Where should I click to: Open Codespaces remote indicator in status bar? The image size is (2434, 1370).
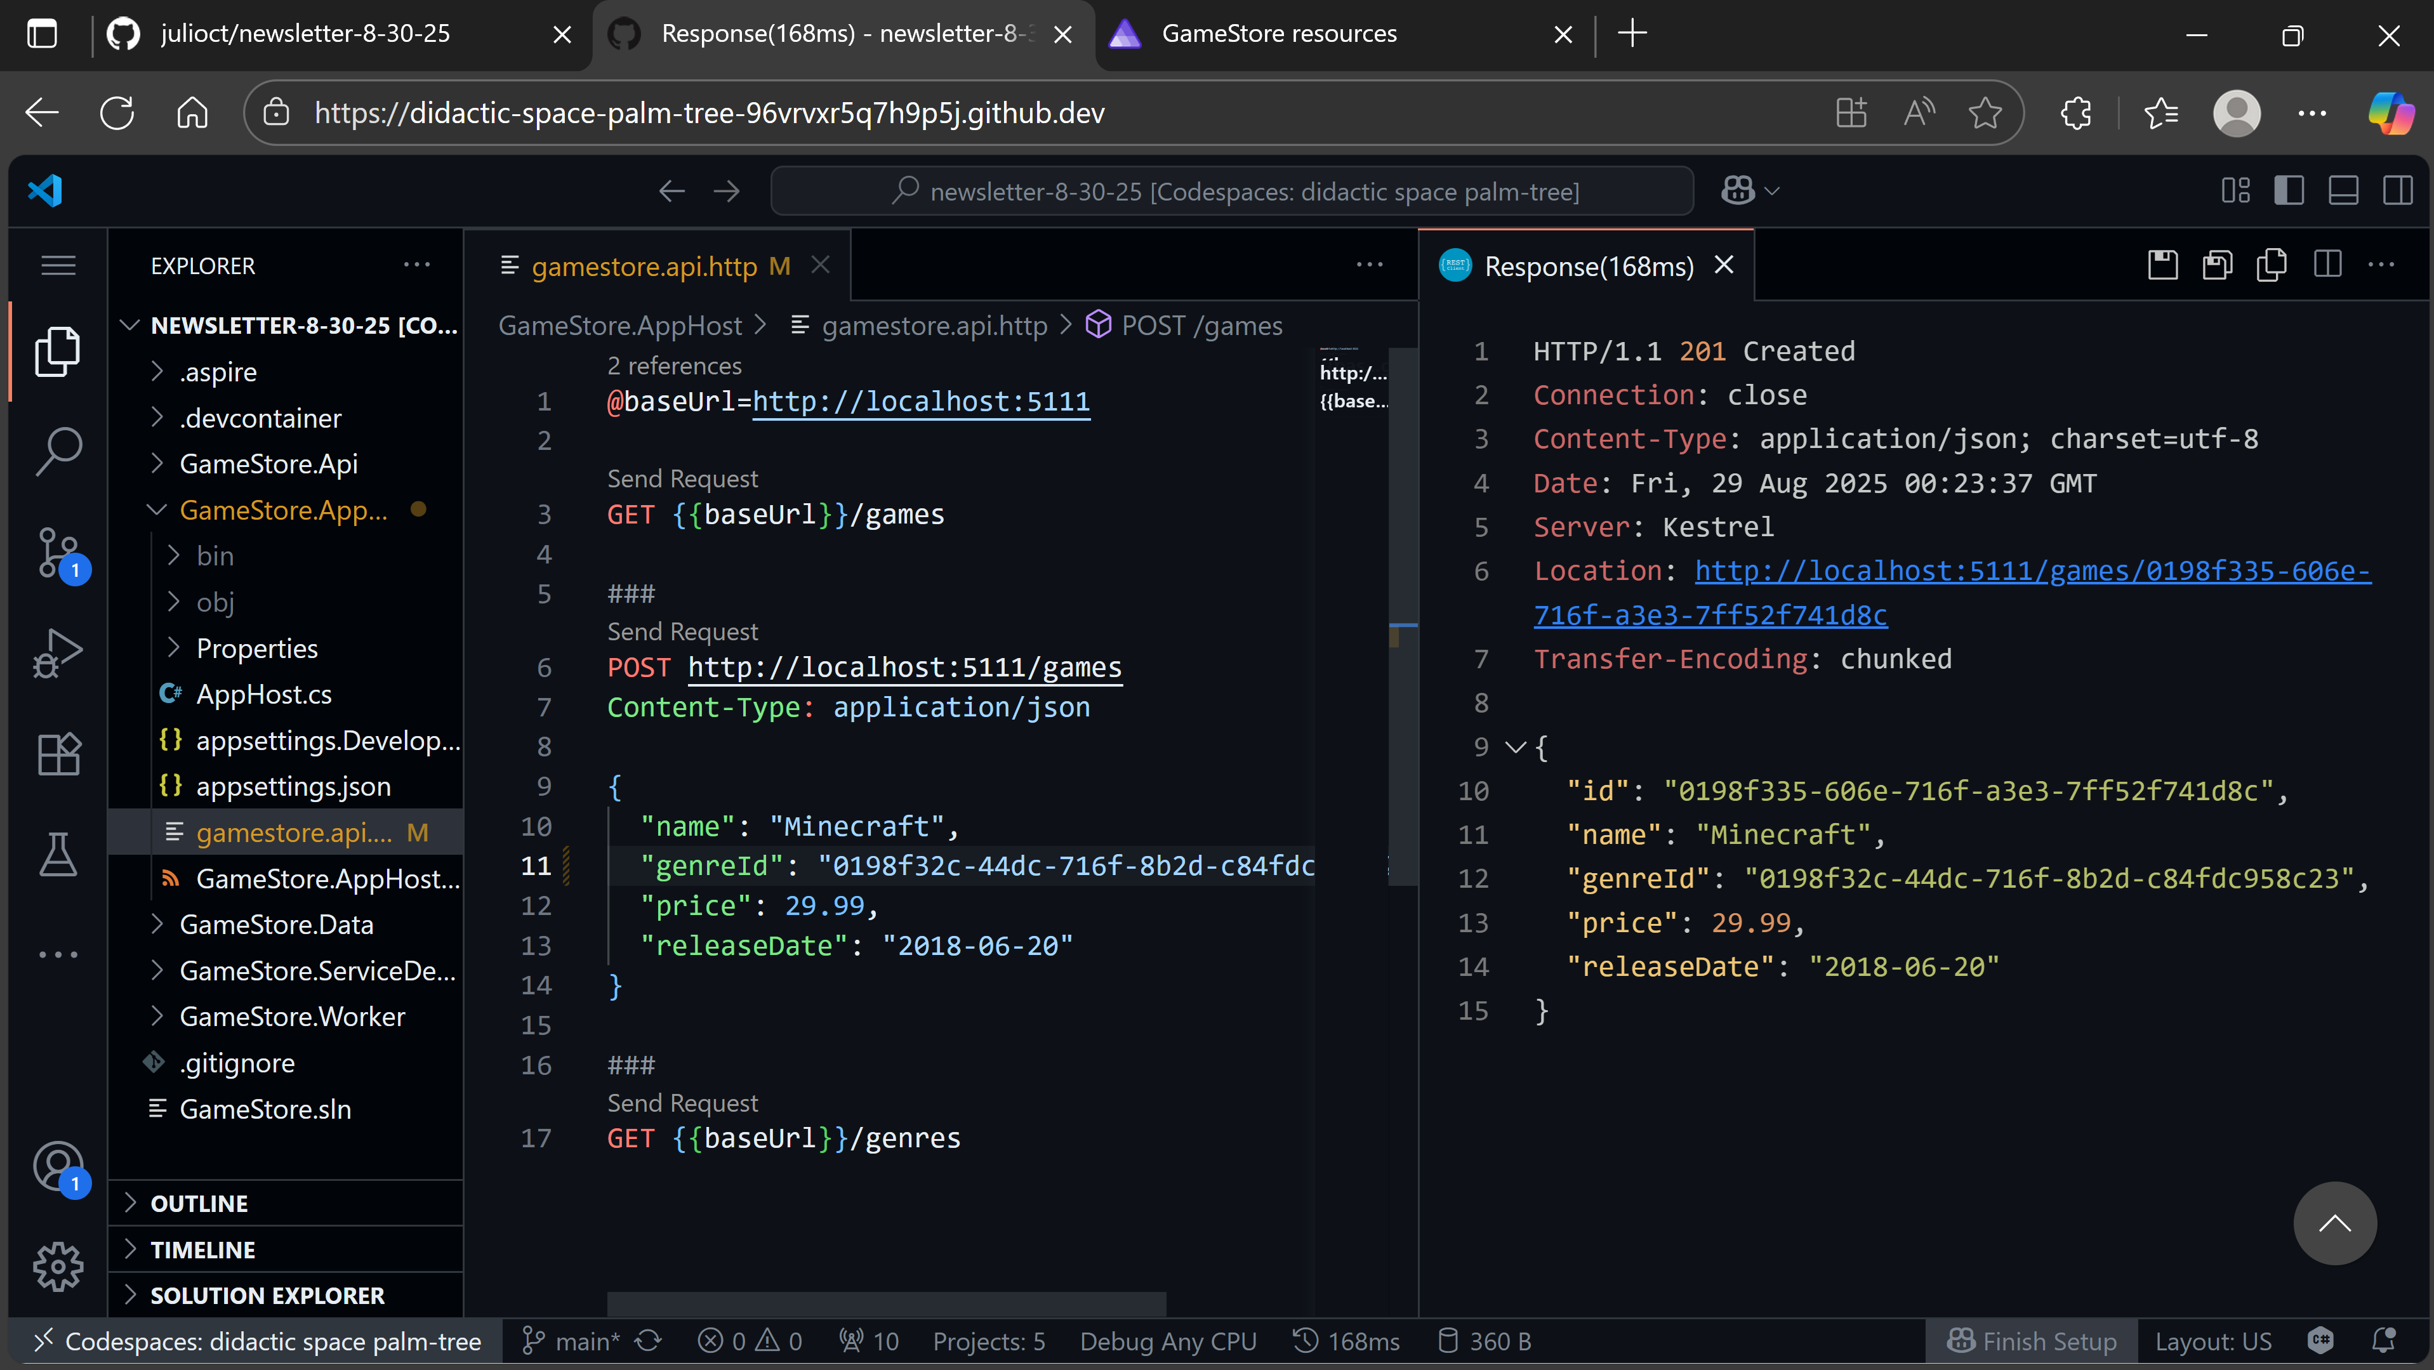point(257,1341)
